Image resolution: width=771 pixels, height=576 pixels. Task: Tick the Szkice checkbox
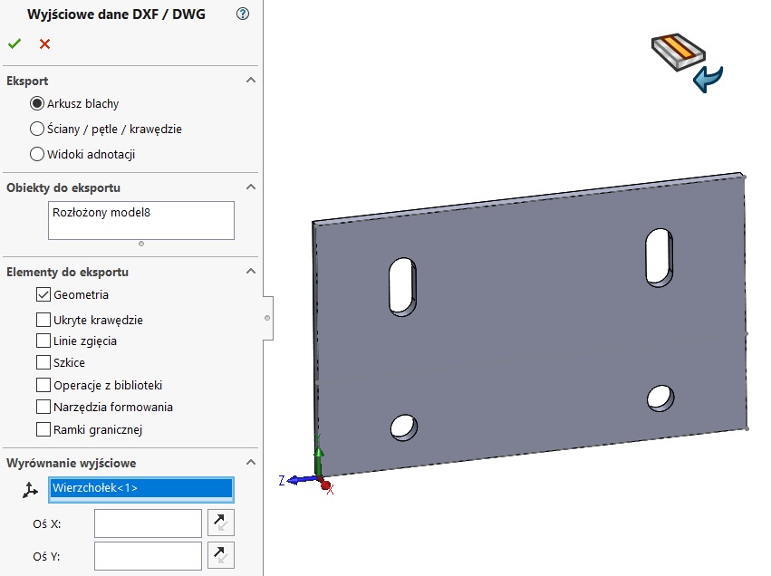[x=43, y=362]
